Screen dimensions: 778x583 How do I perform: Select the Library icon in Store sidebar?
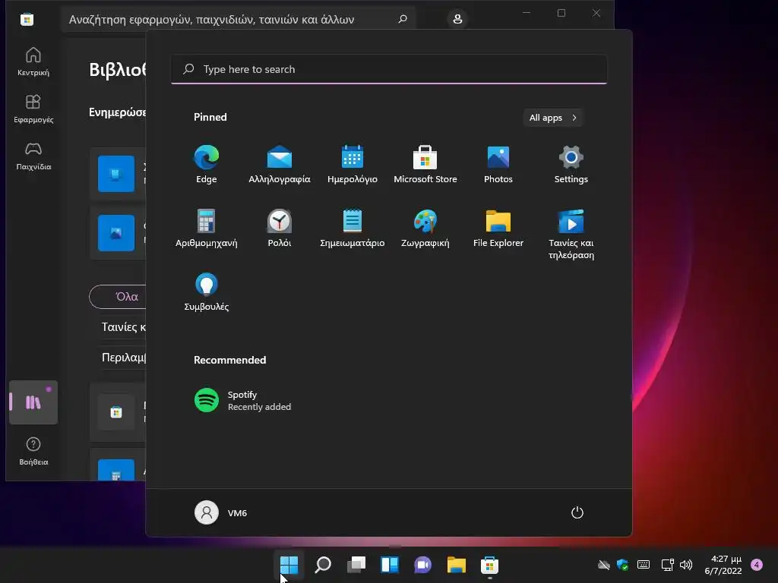[33, 402]
